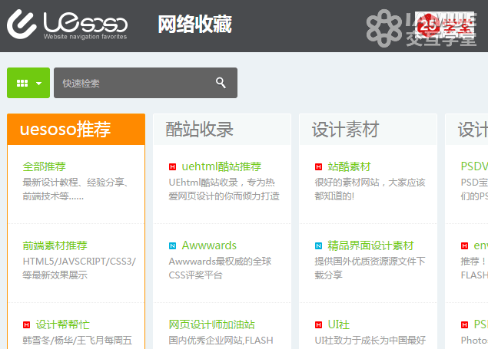Click the 网络收藏 site title
This screenshot has width=488, height=349.
(x=195, y=25)
